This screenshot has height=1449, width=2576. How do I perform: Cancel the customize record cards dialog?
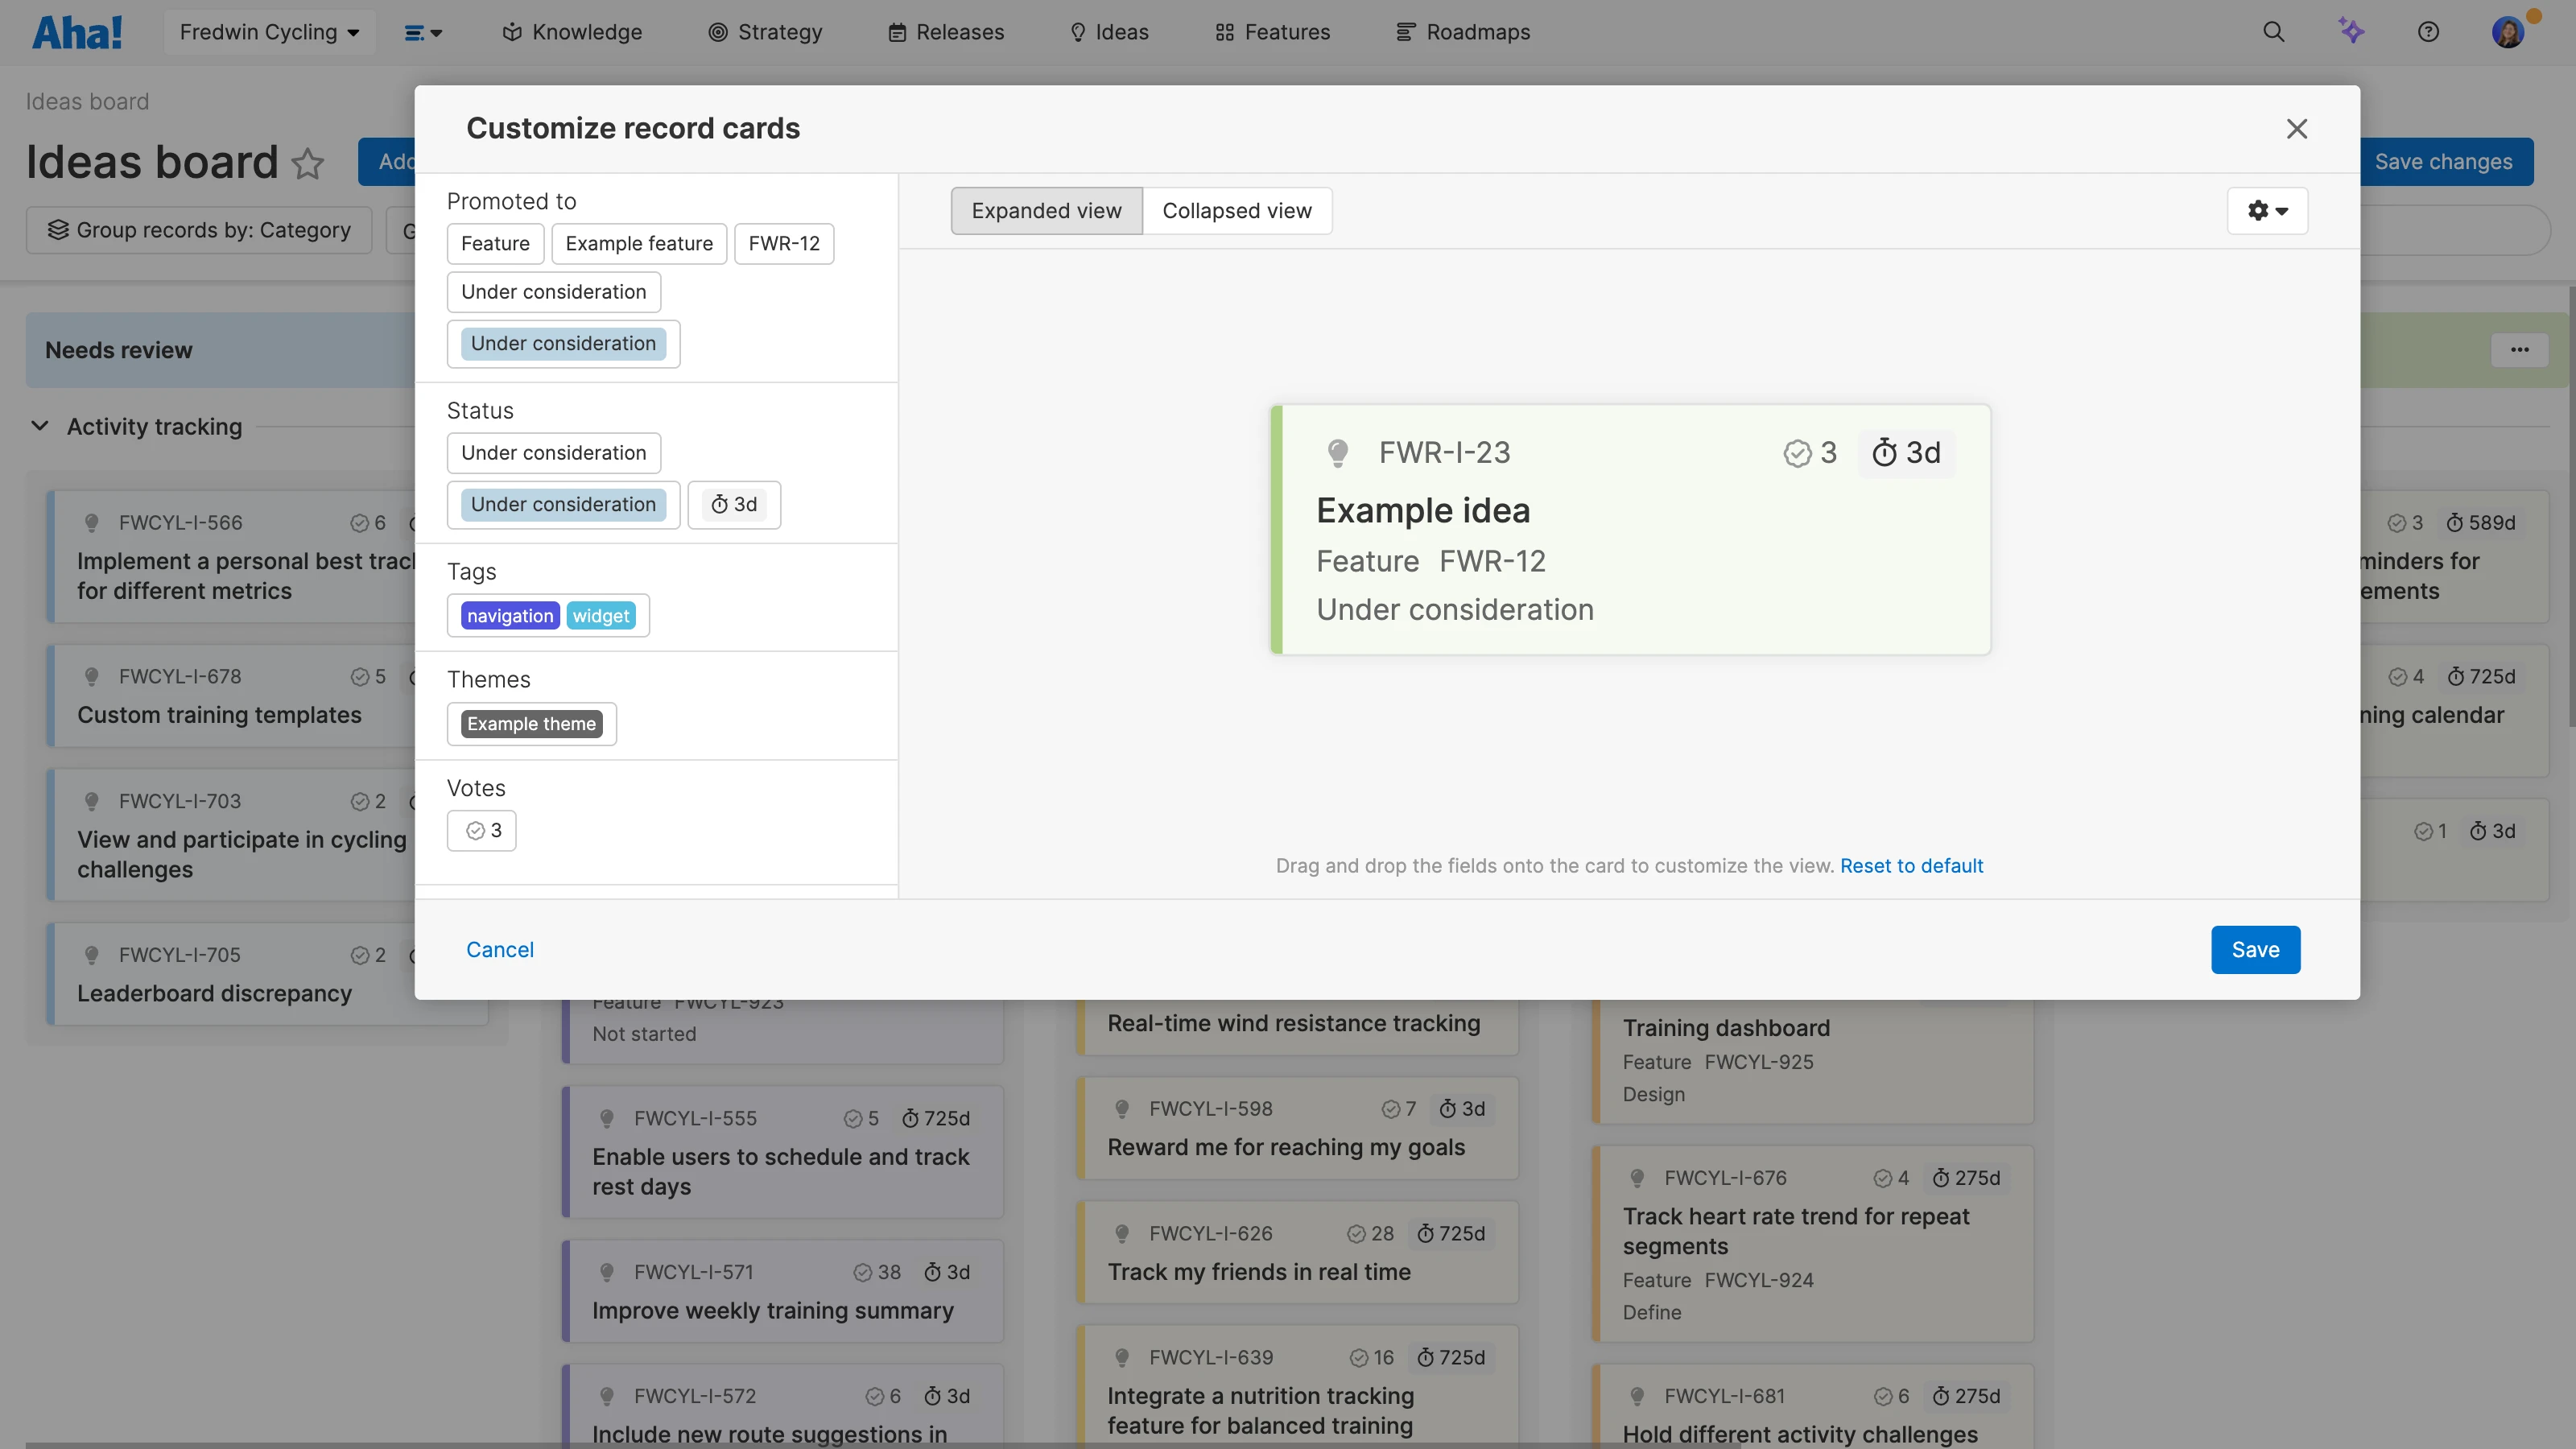point(500,950)
